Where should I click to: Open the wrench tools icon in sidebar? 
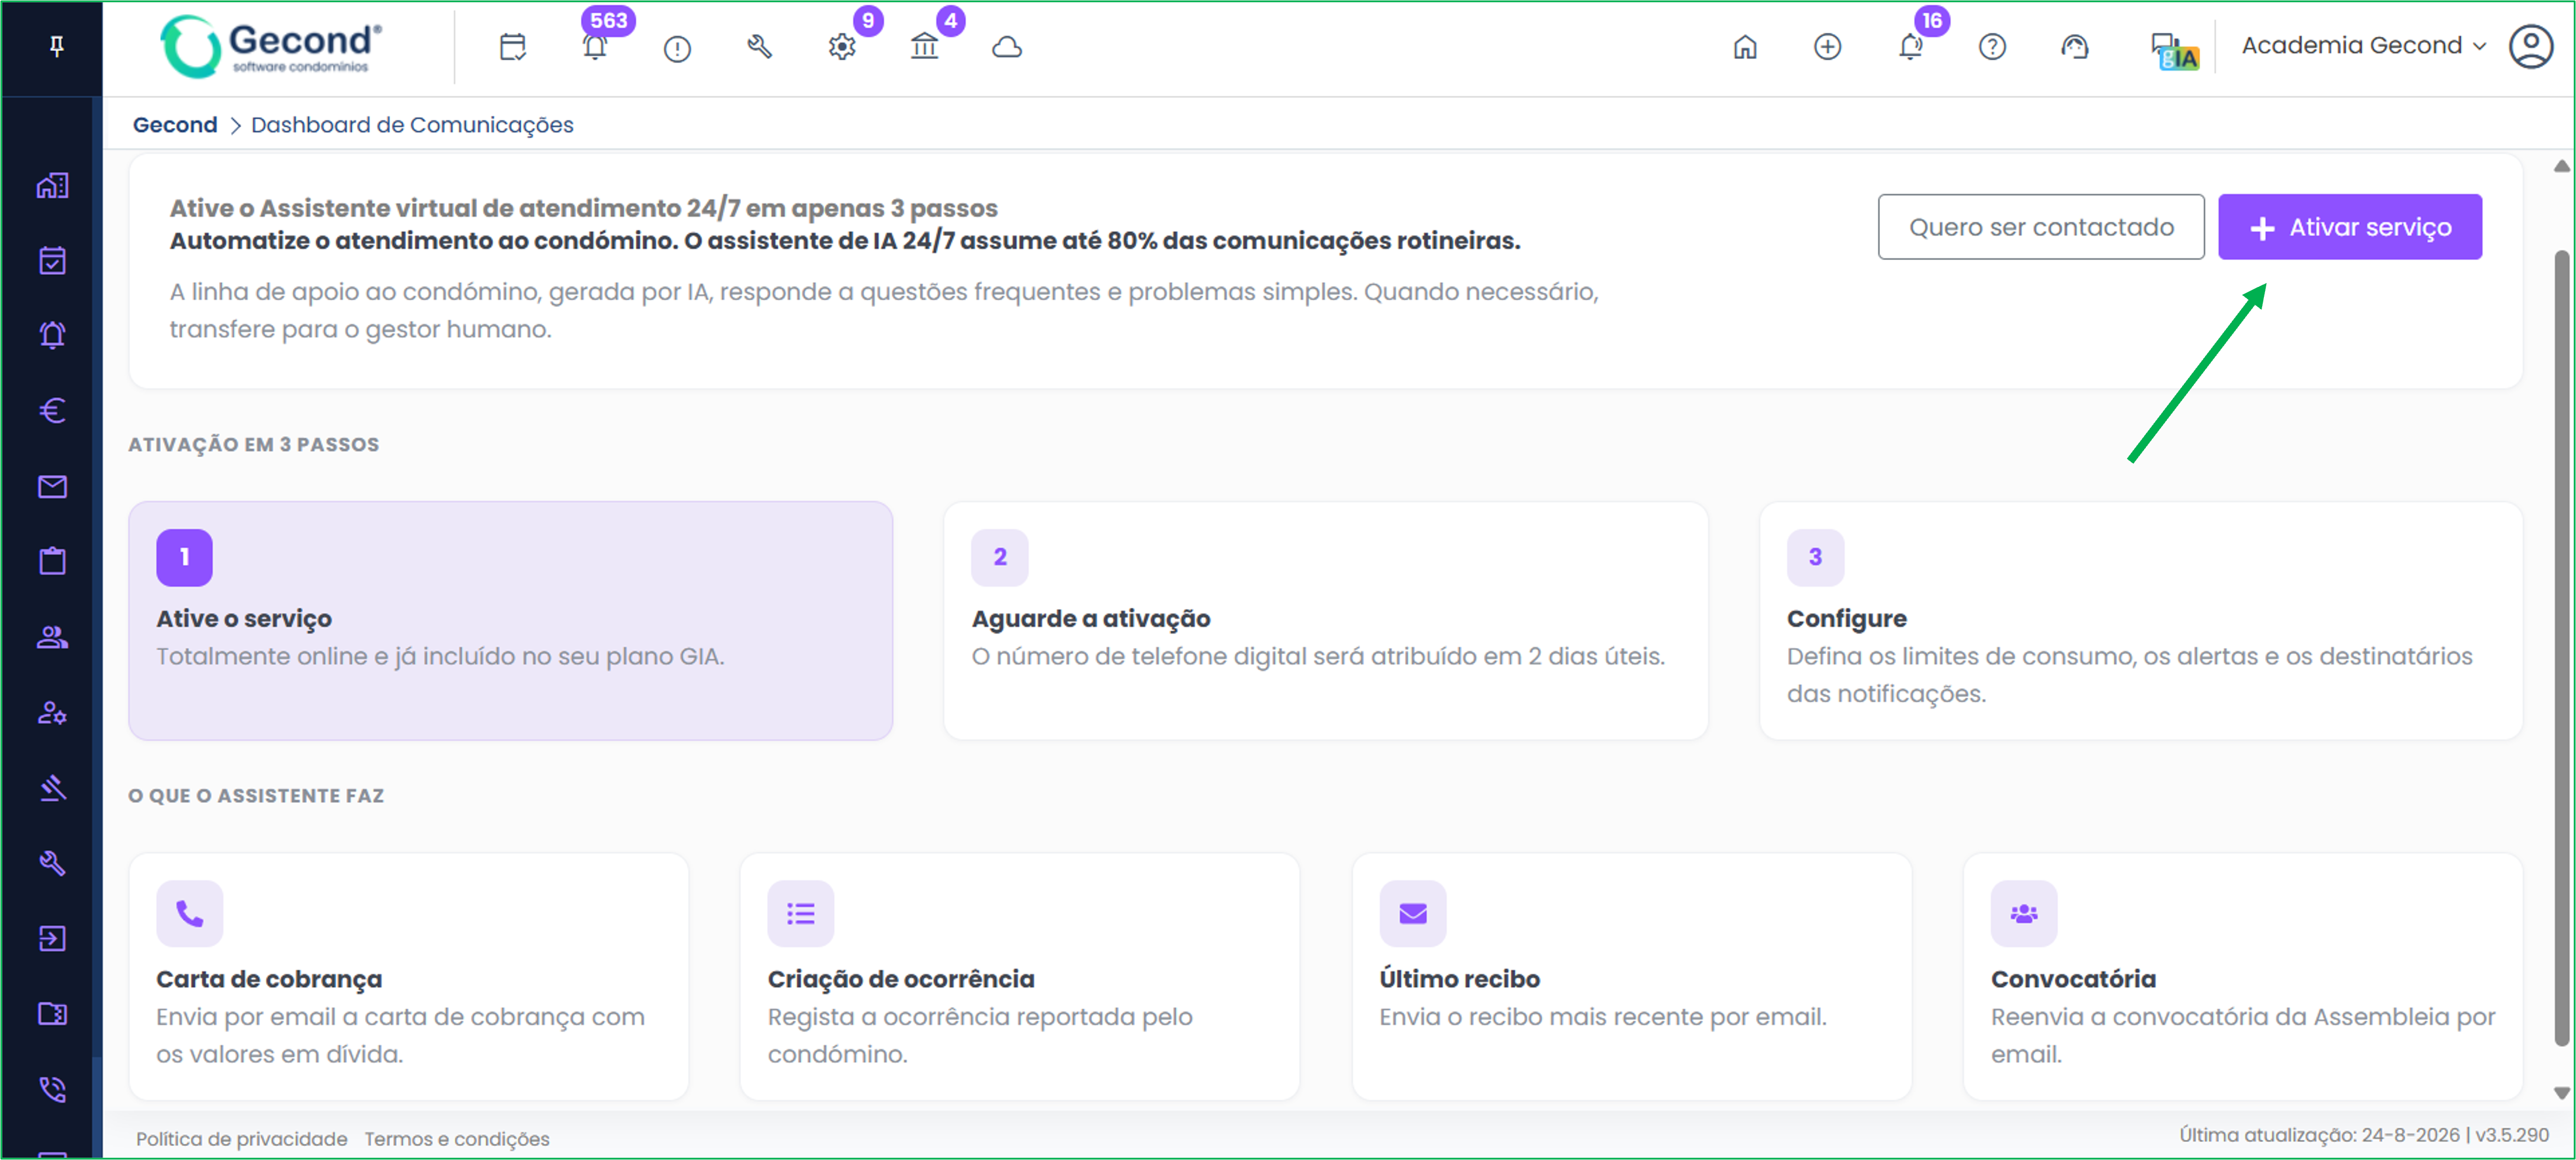click(53, 863)
